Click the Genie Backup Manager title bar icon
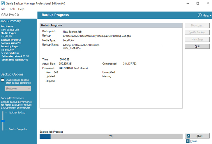Screen dimensions: 212x144 tap(3, 3)
